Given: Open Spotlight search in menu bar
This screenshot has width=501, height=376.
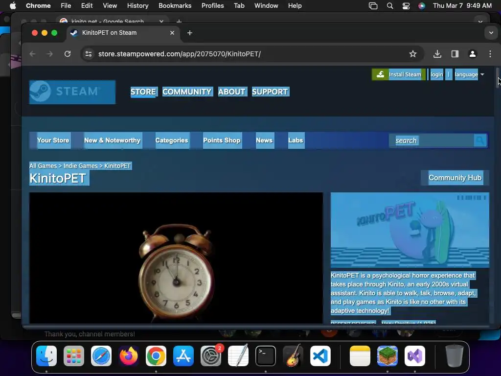Looking at the screenshot, I should click(390, 6).
